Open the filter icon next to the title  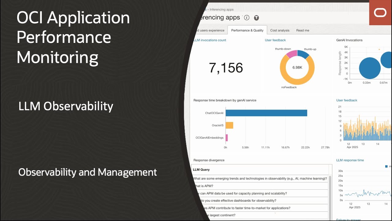(x=257, y=18)
